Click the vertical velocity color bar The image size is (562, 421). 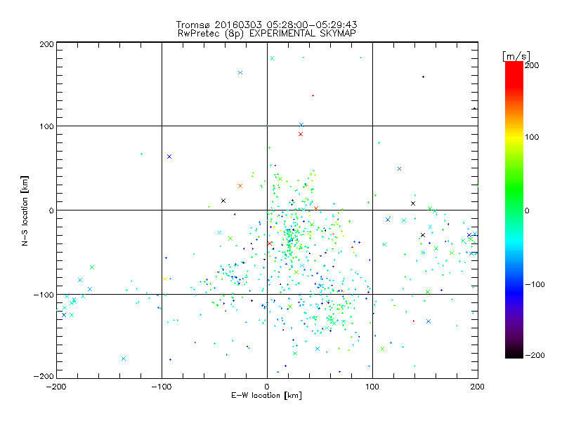point(514,209)
